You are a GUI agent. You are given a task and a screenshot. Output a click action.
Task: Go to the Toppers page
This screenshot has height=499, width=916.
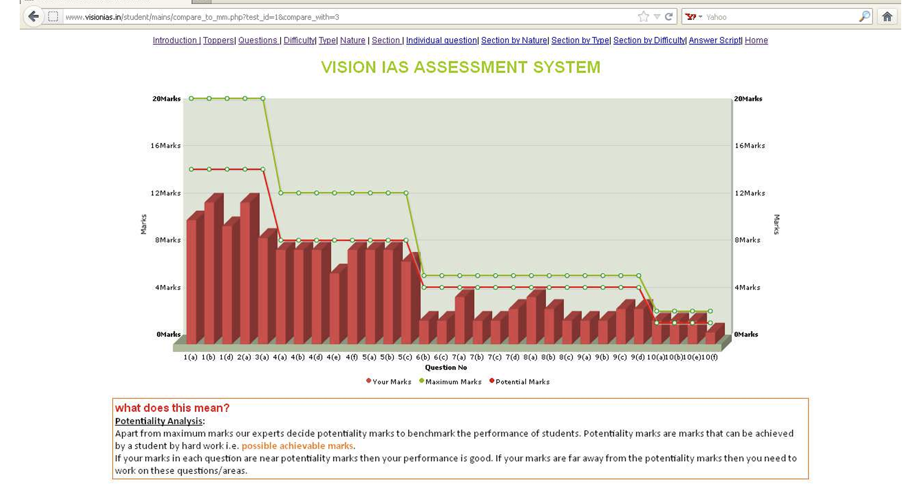(x=218, y=41)
